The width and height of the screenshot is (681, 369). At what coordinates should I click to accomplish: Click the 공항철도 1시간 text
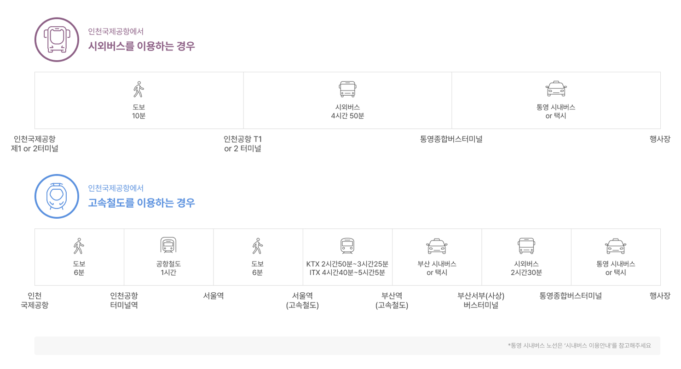click(168, 268)
